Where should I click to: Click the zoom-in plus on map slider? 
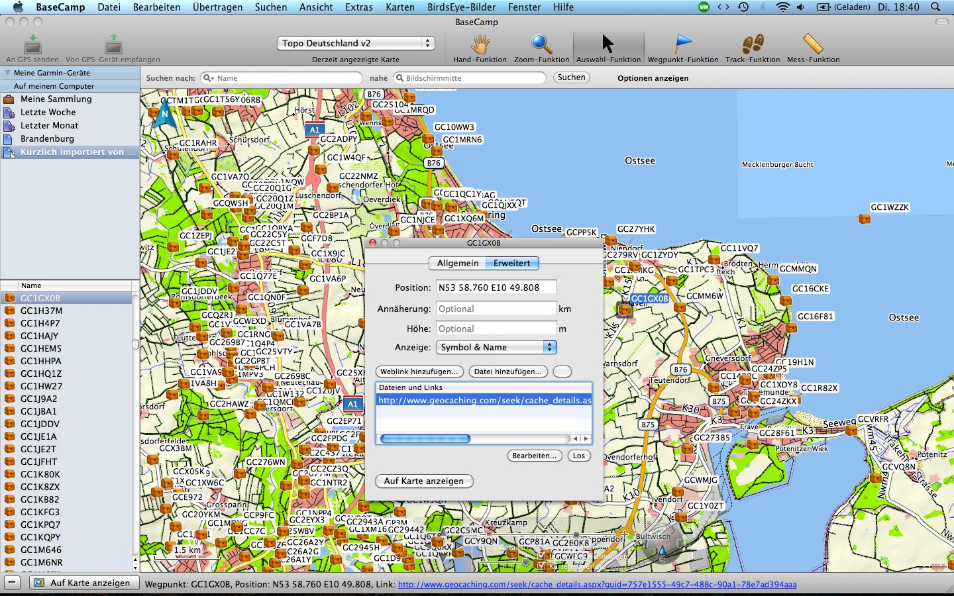point(624,534)
